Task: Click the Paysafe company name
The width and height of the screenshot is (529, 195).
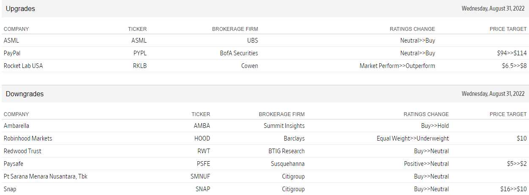Action: click(14, 164)
